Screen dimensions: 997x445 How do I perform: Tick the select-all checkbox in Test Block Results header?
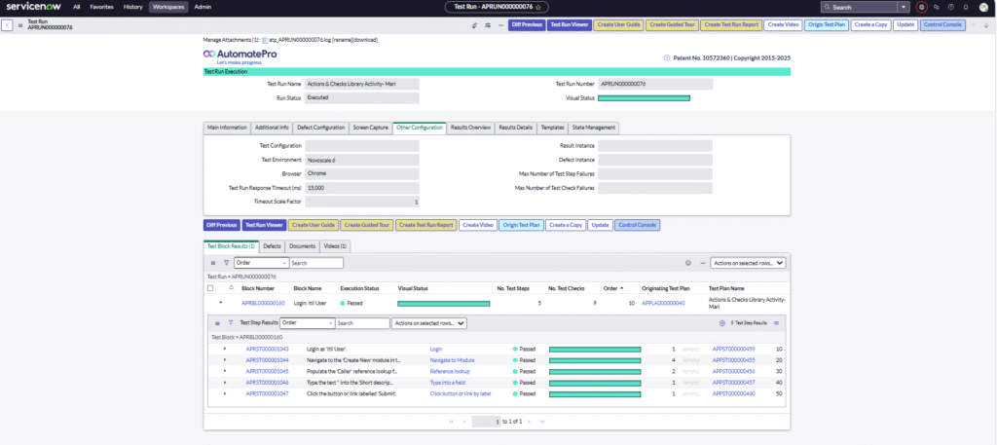[210, 288]
